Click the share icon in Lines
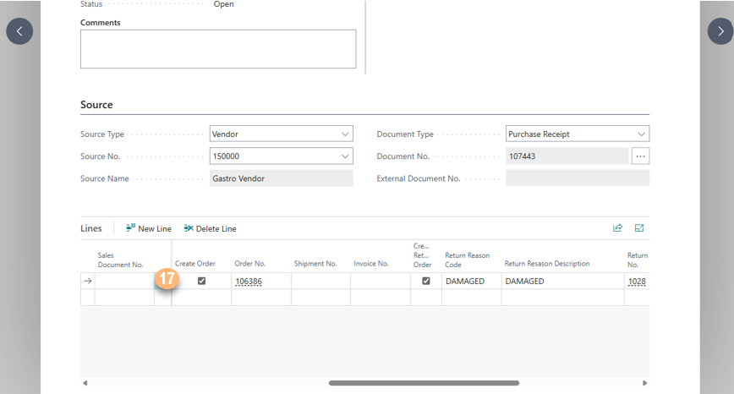The image size is (734, 394). coord(617,228)
